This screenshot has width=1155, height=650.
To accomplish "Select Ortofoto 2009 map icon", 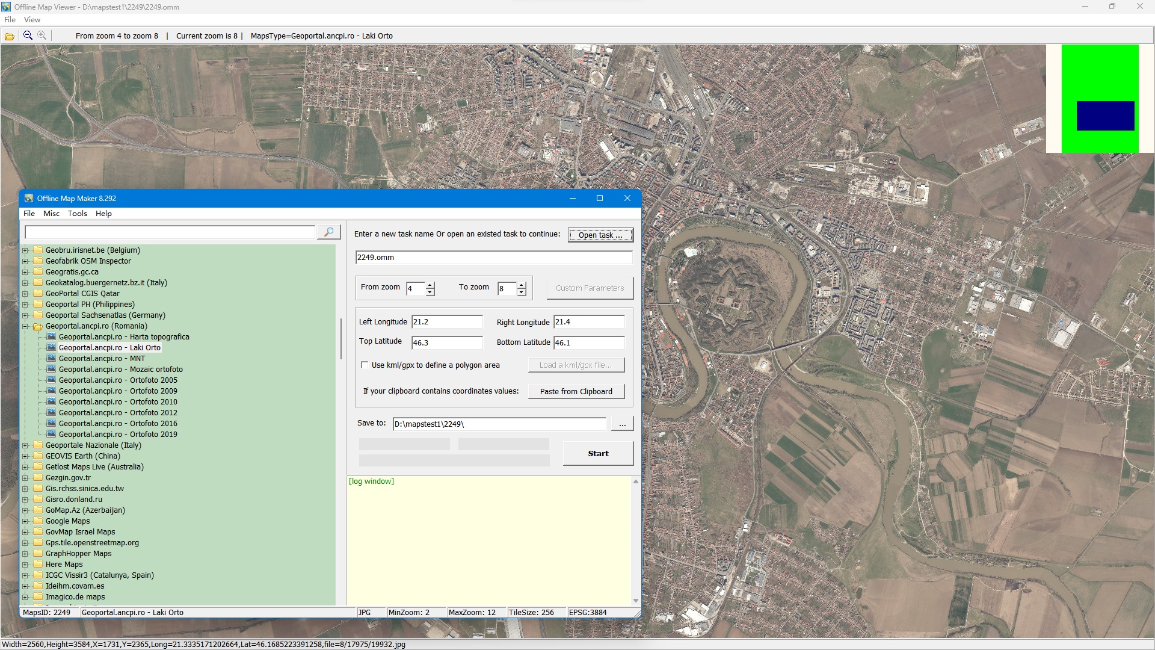I will [51, 391].
